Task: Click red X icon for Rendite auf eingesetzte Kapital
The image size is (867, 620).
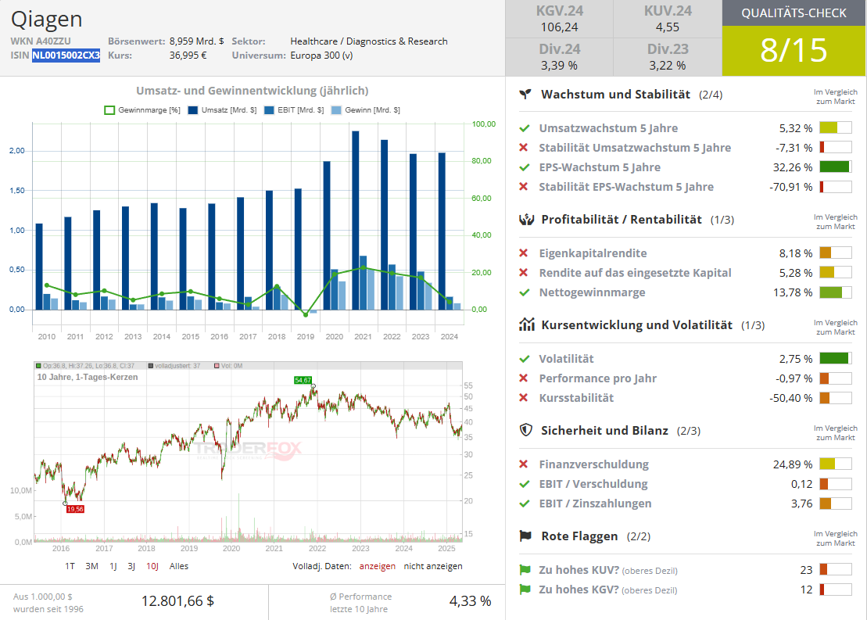Action: [524, 273]
